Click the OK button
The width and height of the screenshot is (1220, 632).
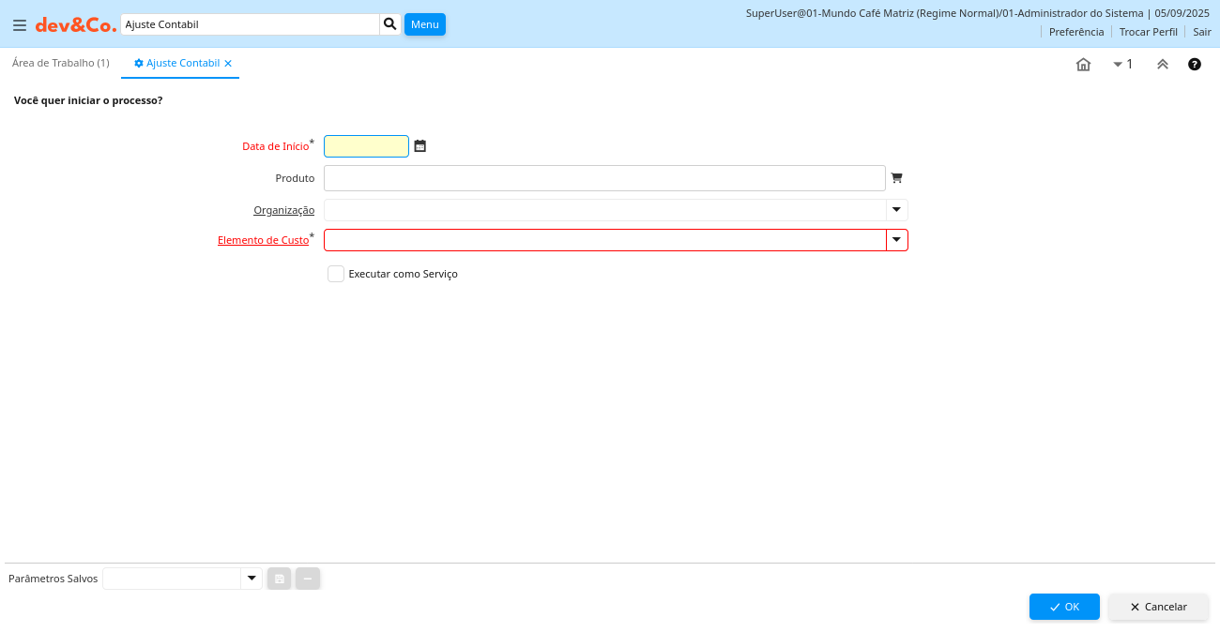click(1063, 607)
